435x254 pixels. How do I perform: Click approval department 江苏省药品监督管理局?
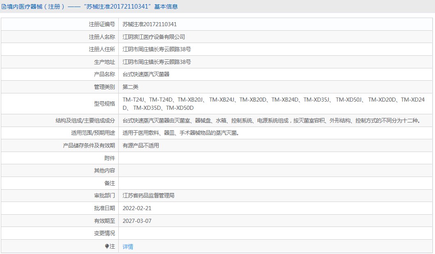pyautogui.click(x=148, y=195)
